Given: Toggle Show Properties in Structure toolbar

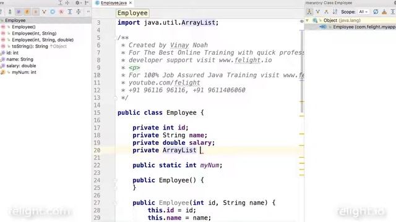Looking at the screenshot, I should [x=19, y=12].
